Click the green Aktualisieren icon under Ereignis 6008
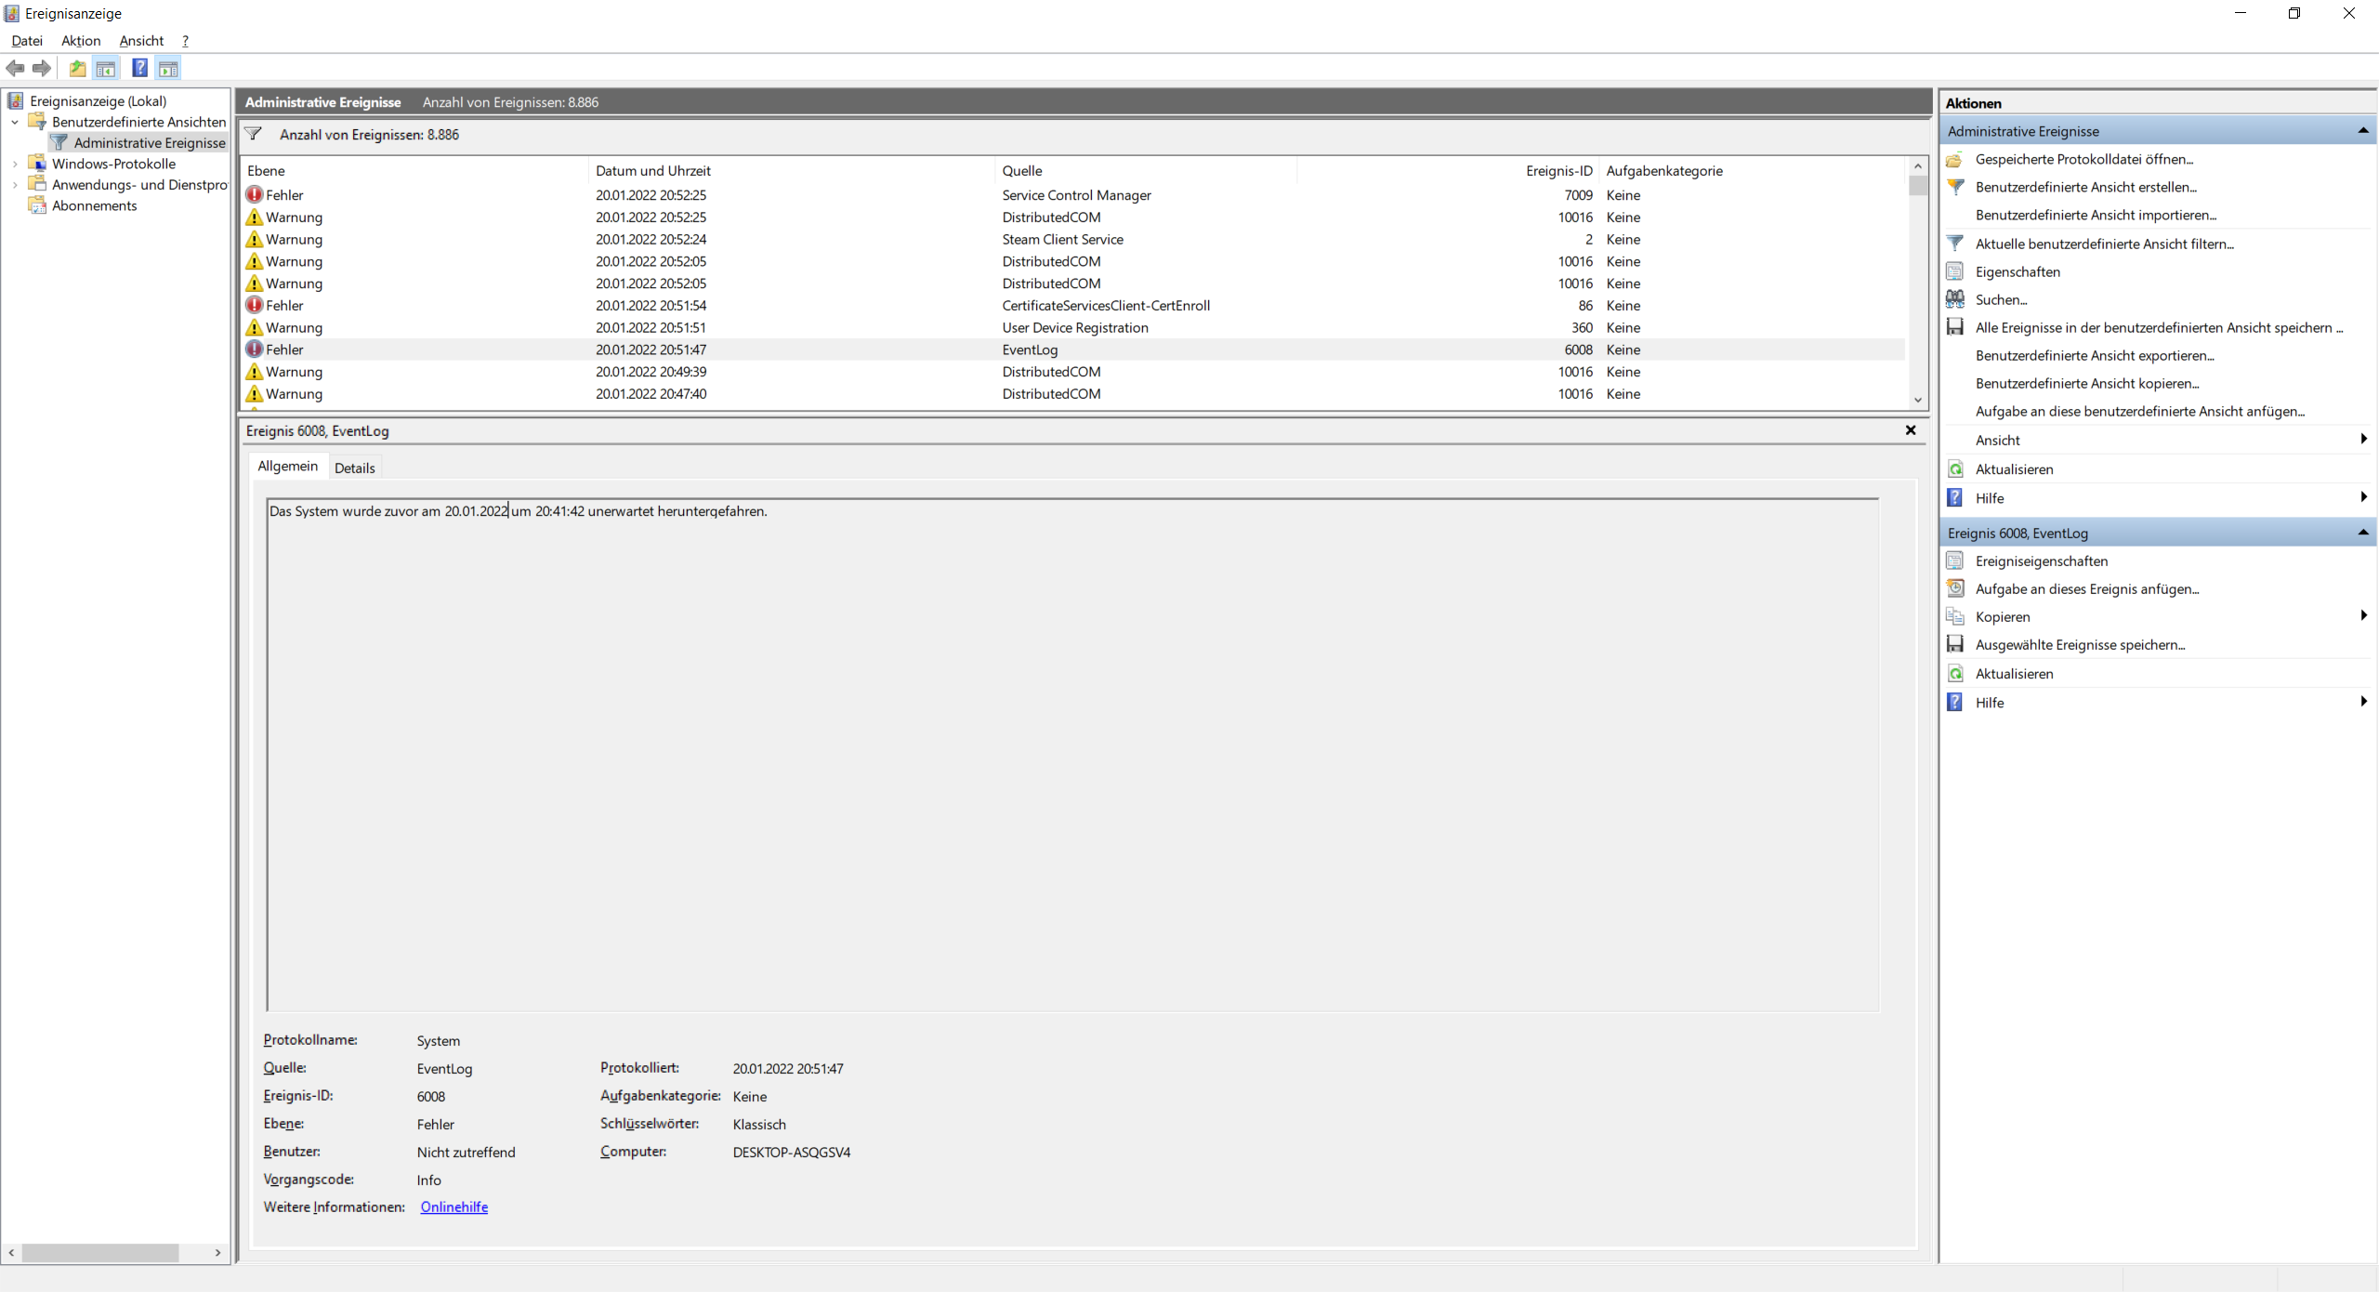This screenshot has width=2379, height=1292. click(1955, 673)
